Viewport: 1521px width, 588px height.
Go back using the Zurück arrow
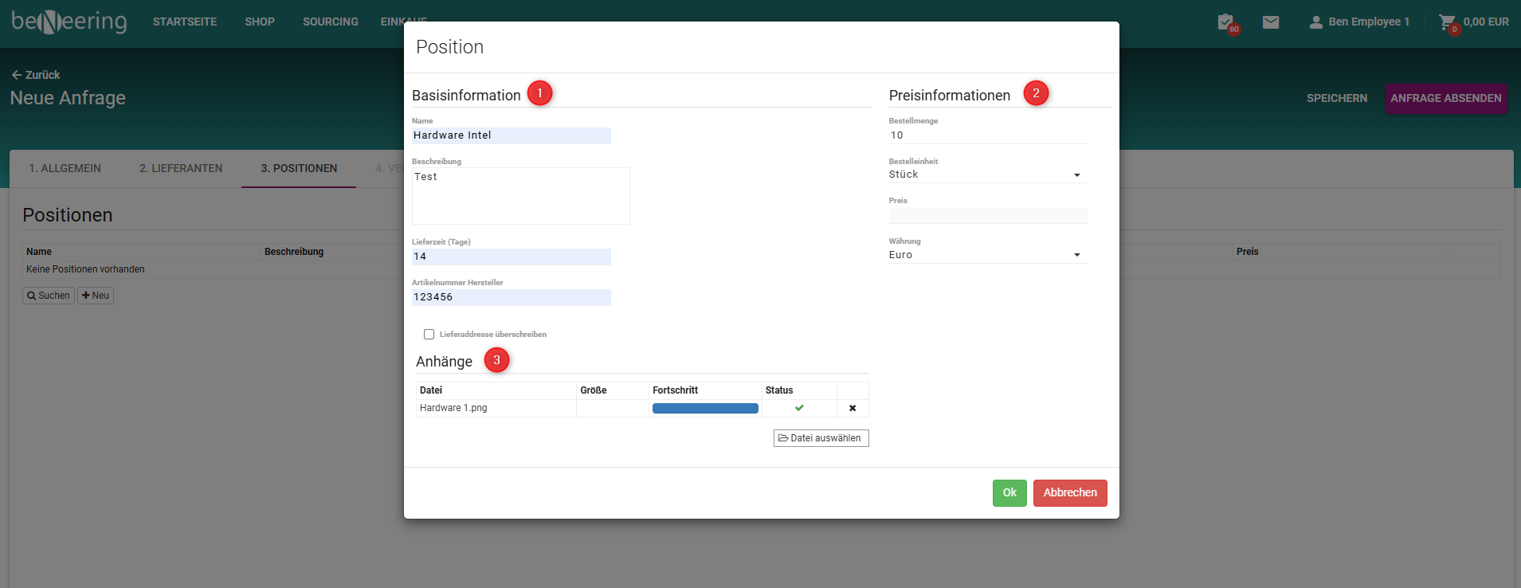pyautogui.click(x=17, y=75)
